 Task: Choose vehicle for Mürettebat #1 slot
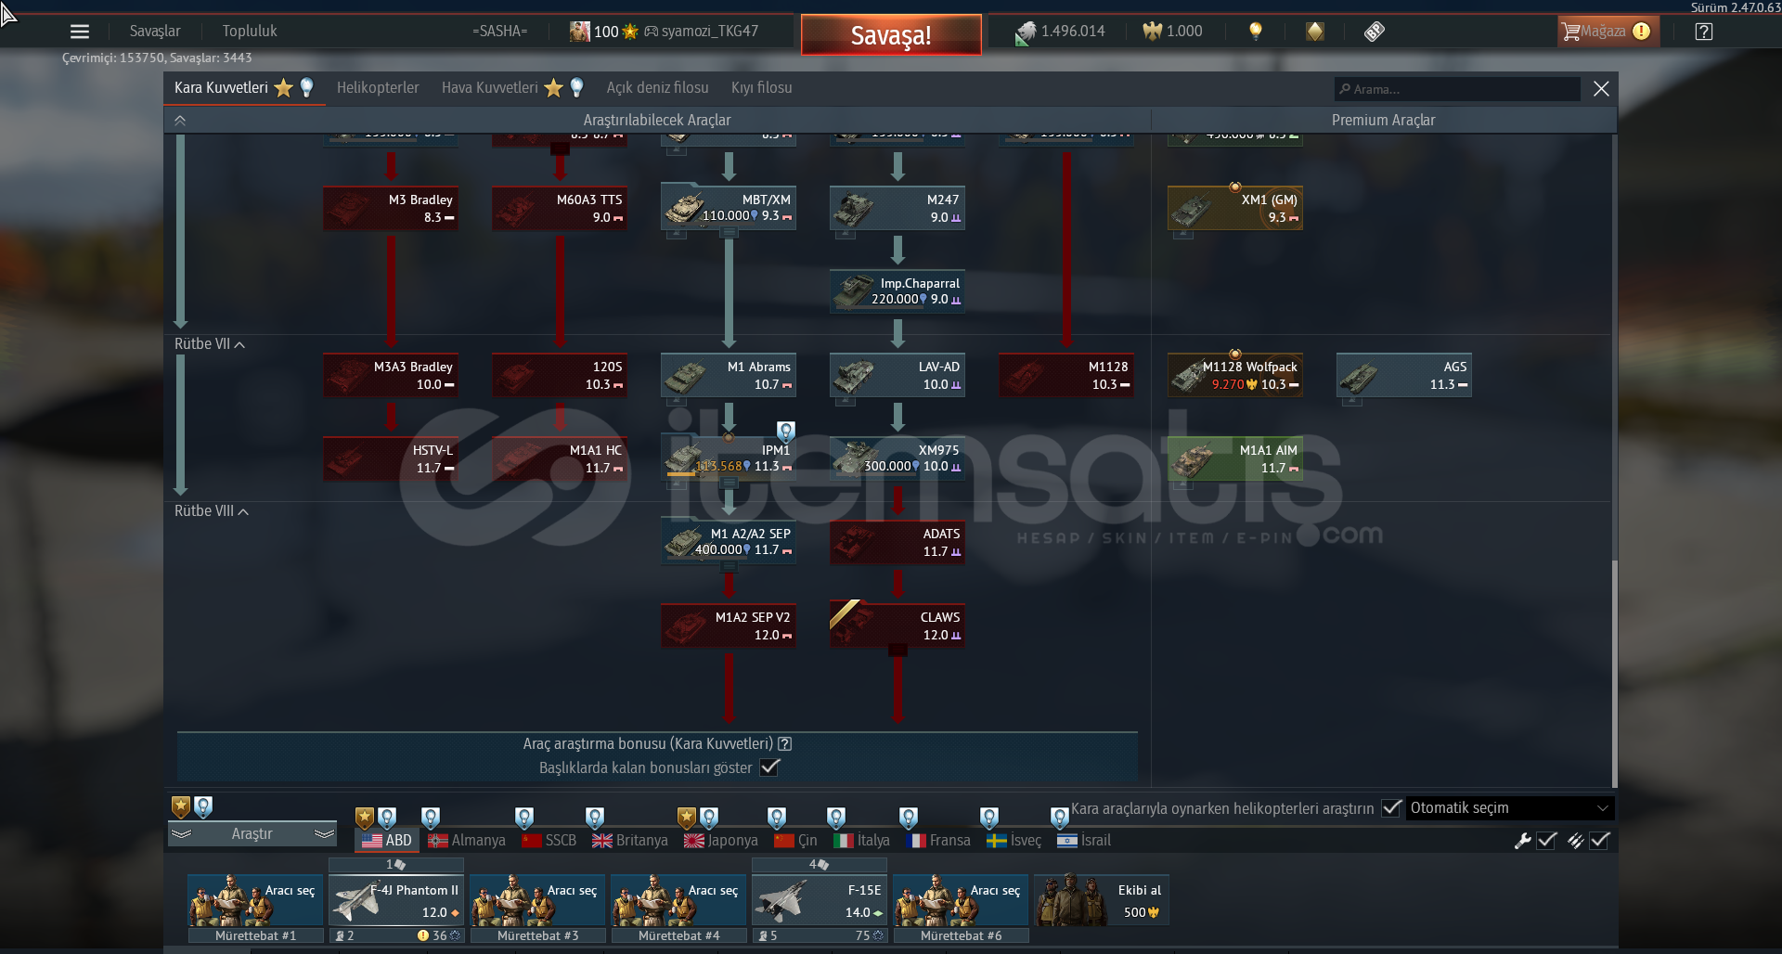[x=255, y=901]
